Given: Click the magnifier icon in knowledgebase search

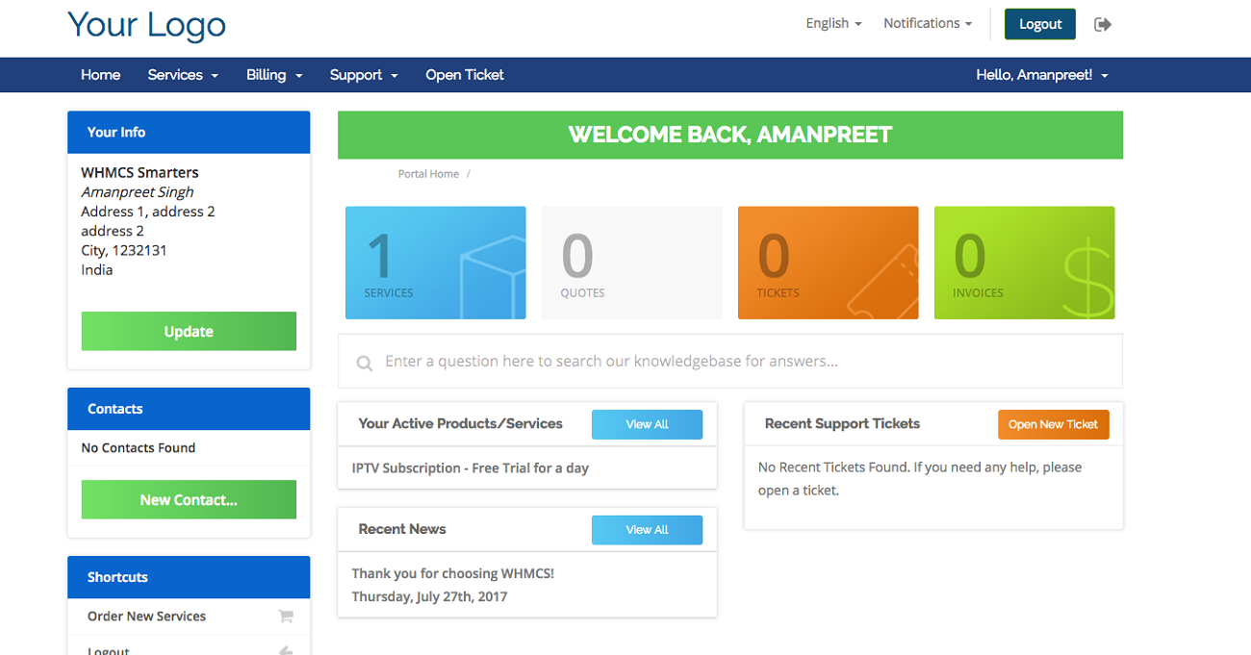Looking at the screenshot, I should pos(365,363).
